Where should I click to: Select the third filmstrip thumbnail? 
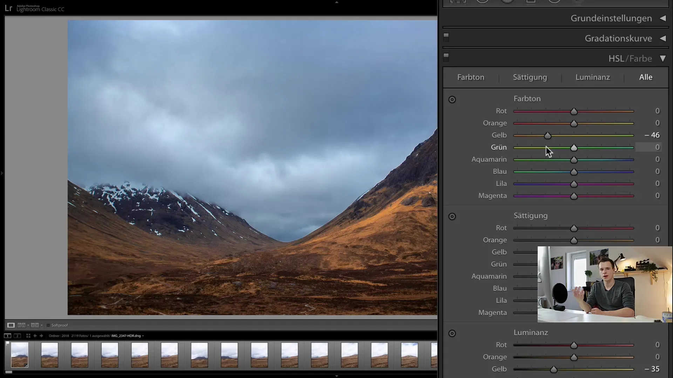80,355
